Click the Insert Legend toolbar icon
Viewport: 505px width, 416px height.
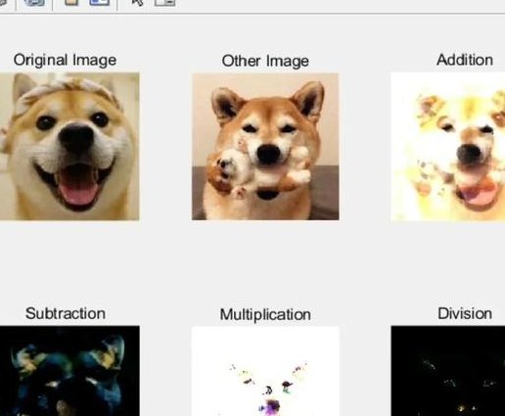(x=99, y=2)
